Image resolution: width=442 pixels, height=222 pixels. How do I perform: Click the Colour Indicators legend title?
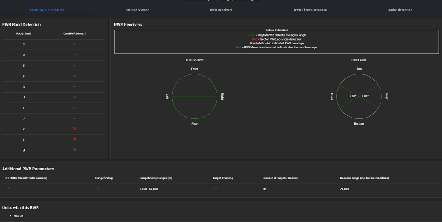[x=277, y=30]
